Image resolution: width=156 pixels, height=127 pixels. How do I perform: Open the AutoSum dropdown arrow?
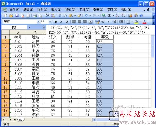click(114, 16)
